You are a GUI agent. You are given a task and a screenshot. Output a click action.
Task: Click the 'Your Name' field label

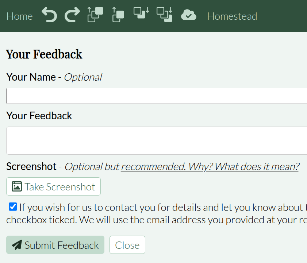[31, 77]
